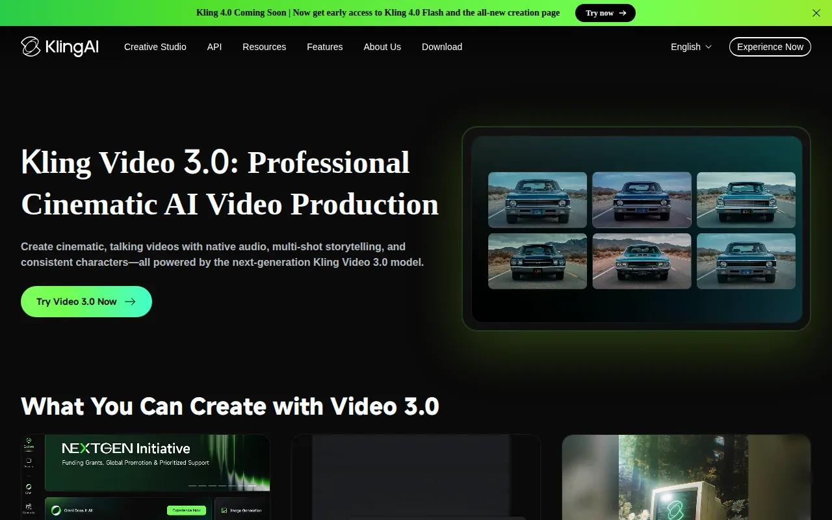Open the Creative Studio menu

[x=155, y=47]
